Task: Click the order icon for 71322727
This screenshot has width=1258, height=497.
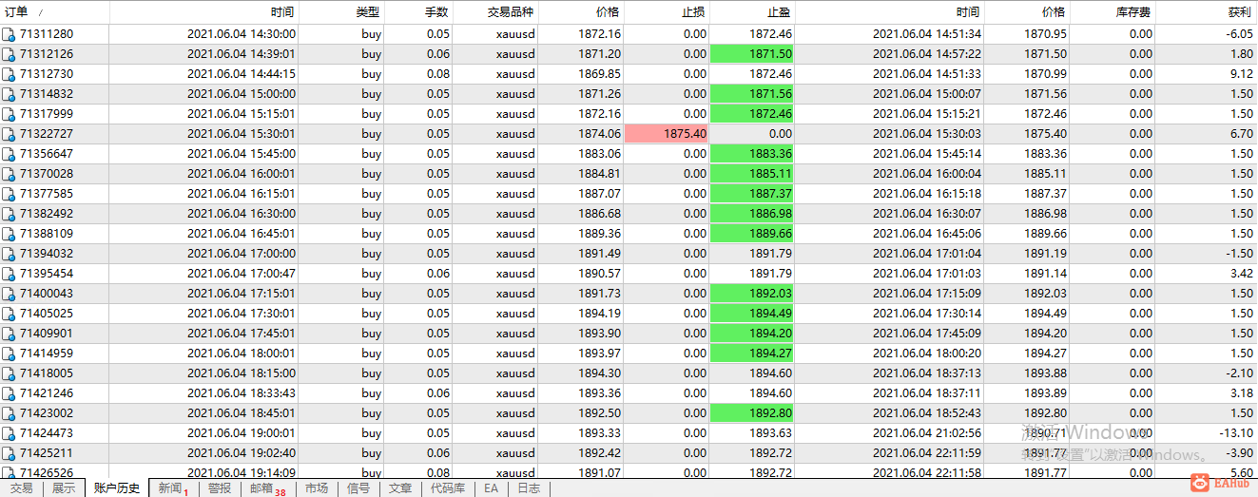Action: [x=9, y=134]
